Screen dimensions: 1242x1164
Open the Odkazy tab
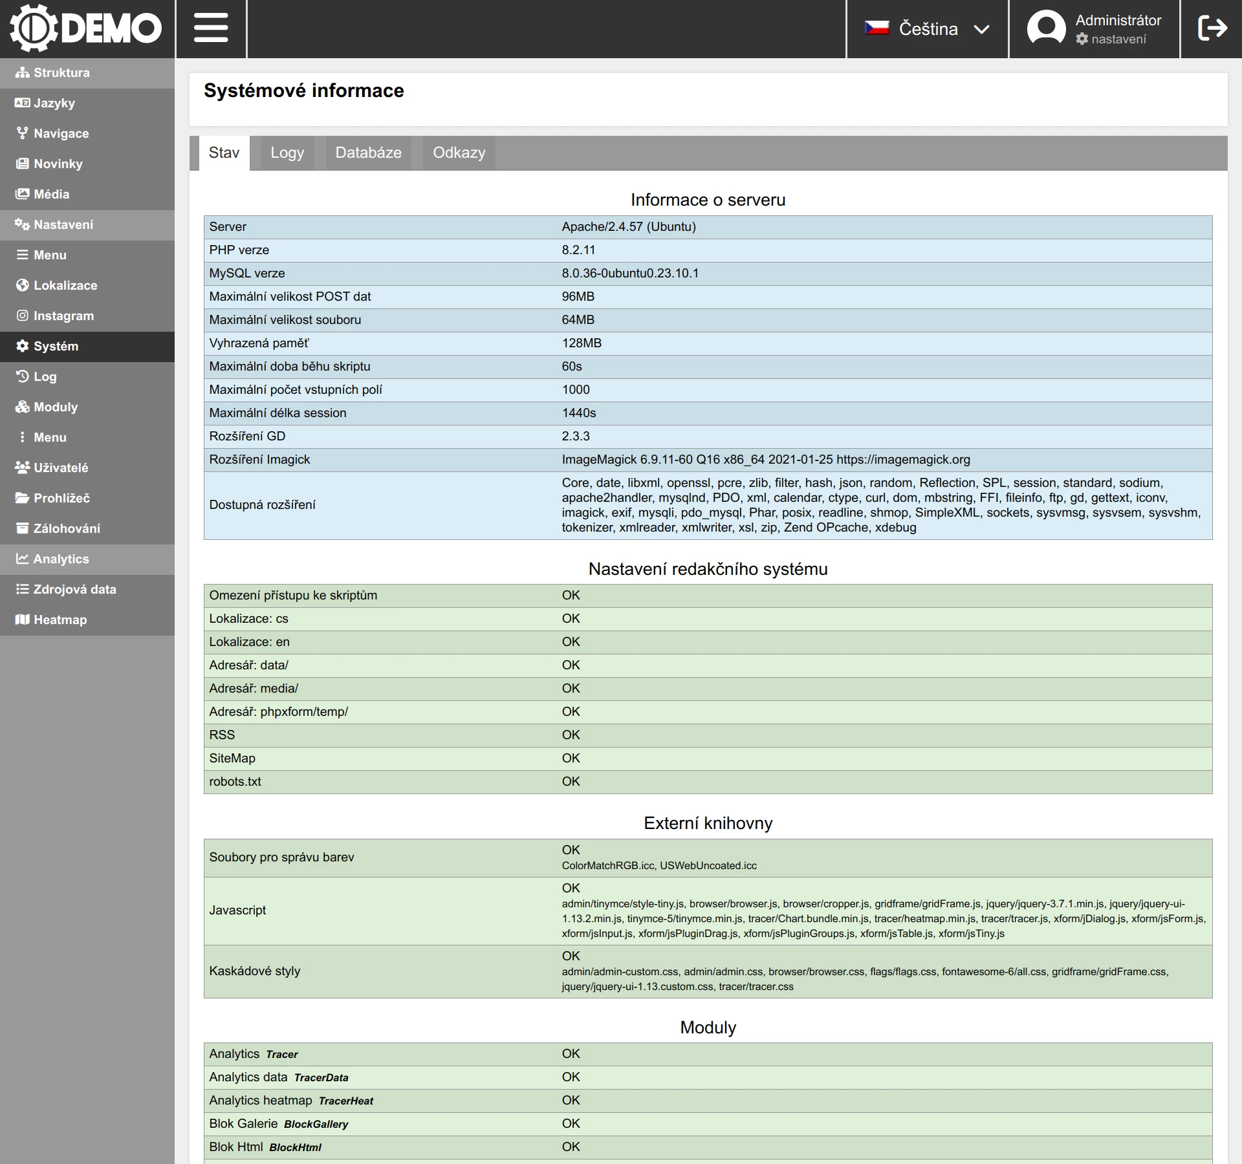(459, 153)
